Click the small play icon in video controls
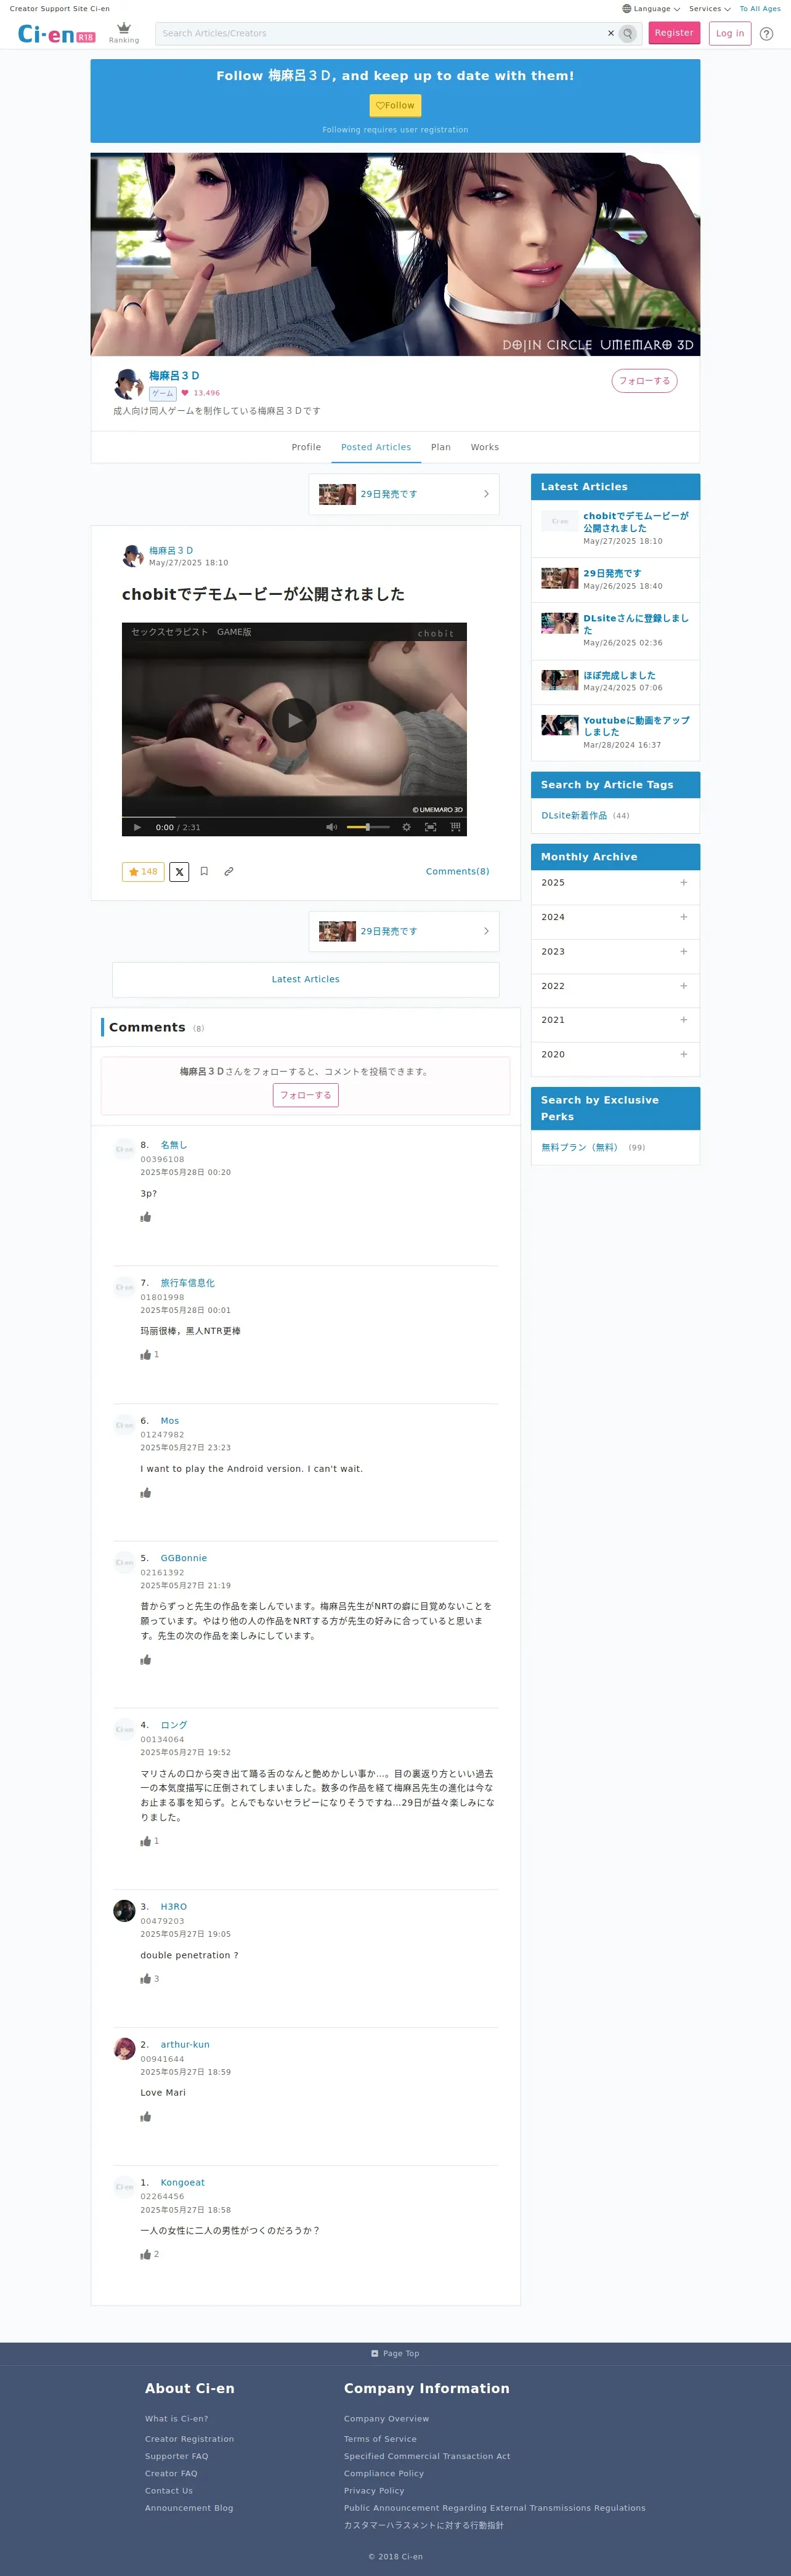 [x=137, y=827]
